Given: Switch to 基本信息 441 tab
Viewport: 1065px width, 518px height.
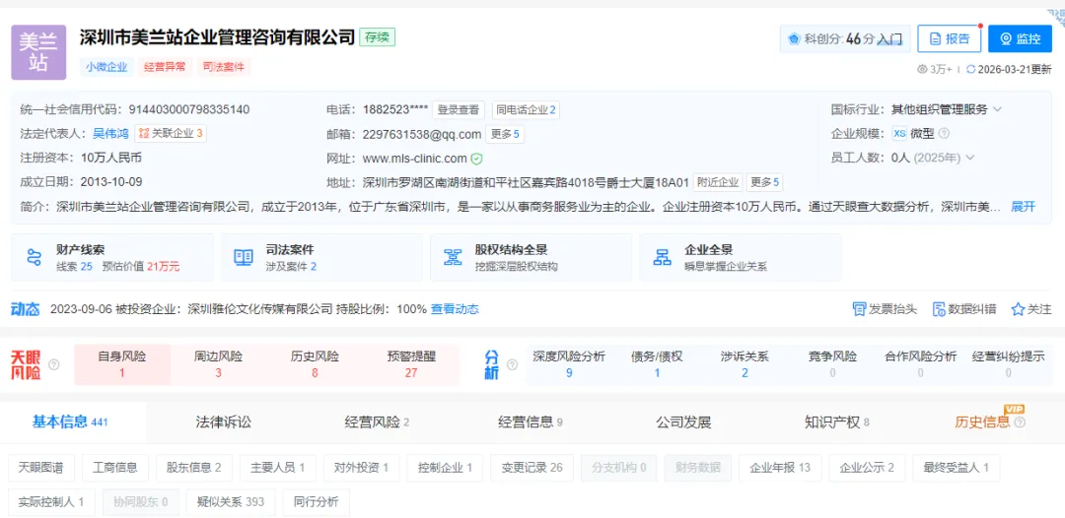Looking at the screenshot, I should (71, 421).
